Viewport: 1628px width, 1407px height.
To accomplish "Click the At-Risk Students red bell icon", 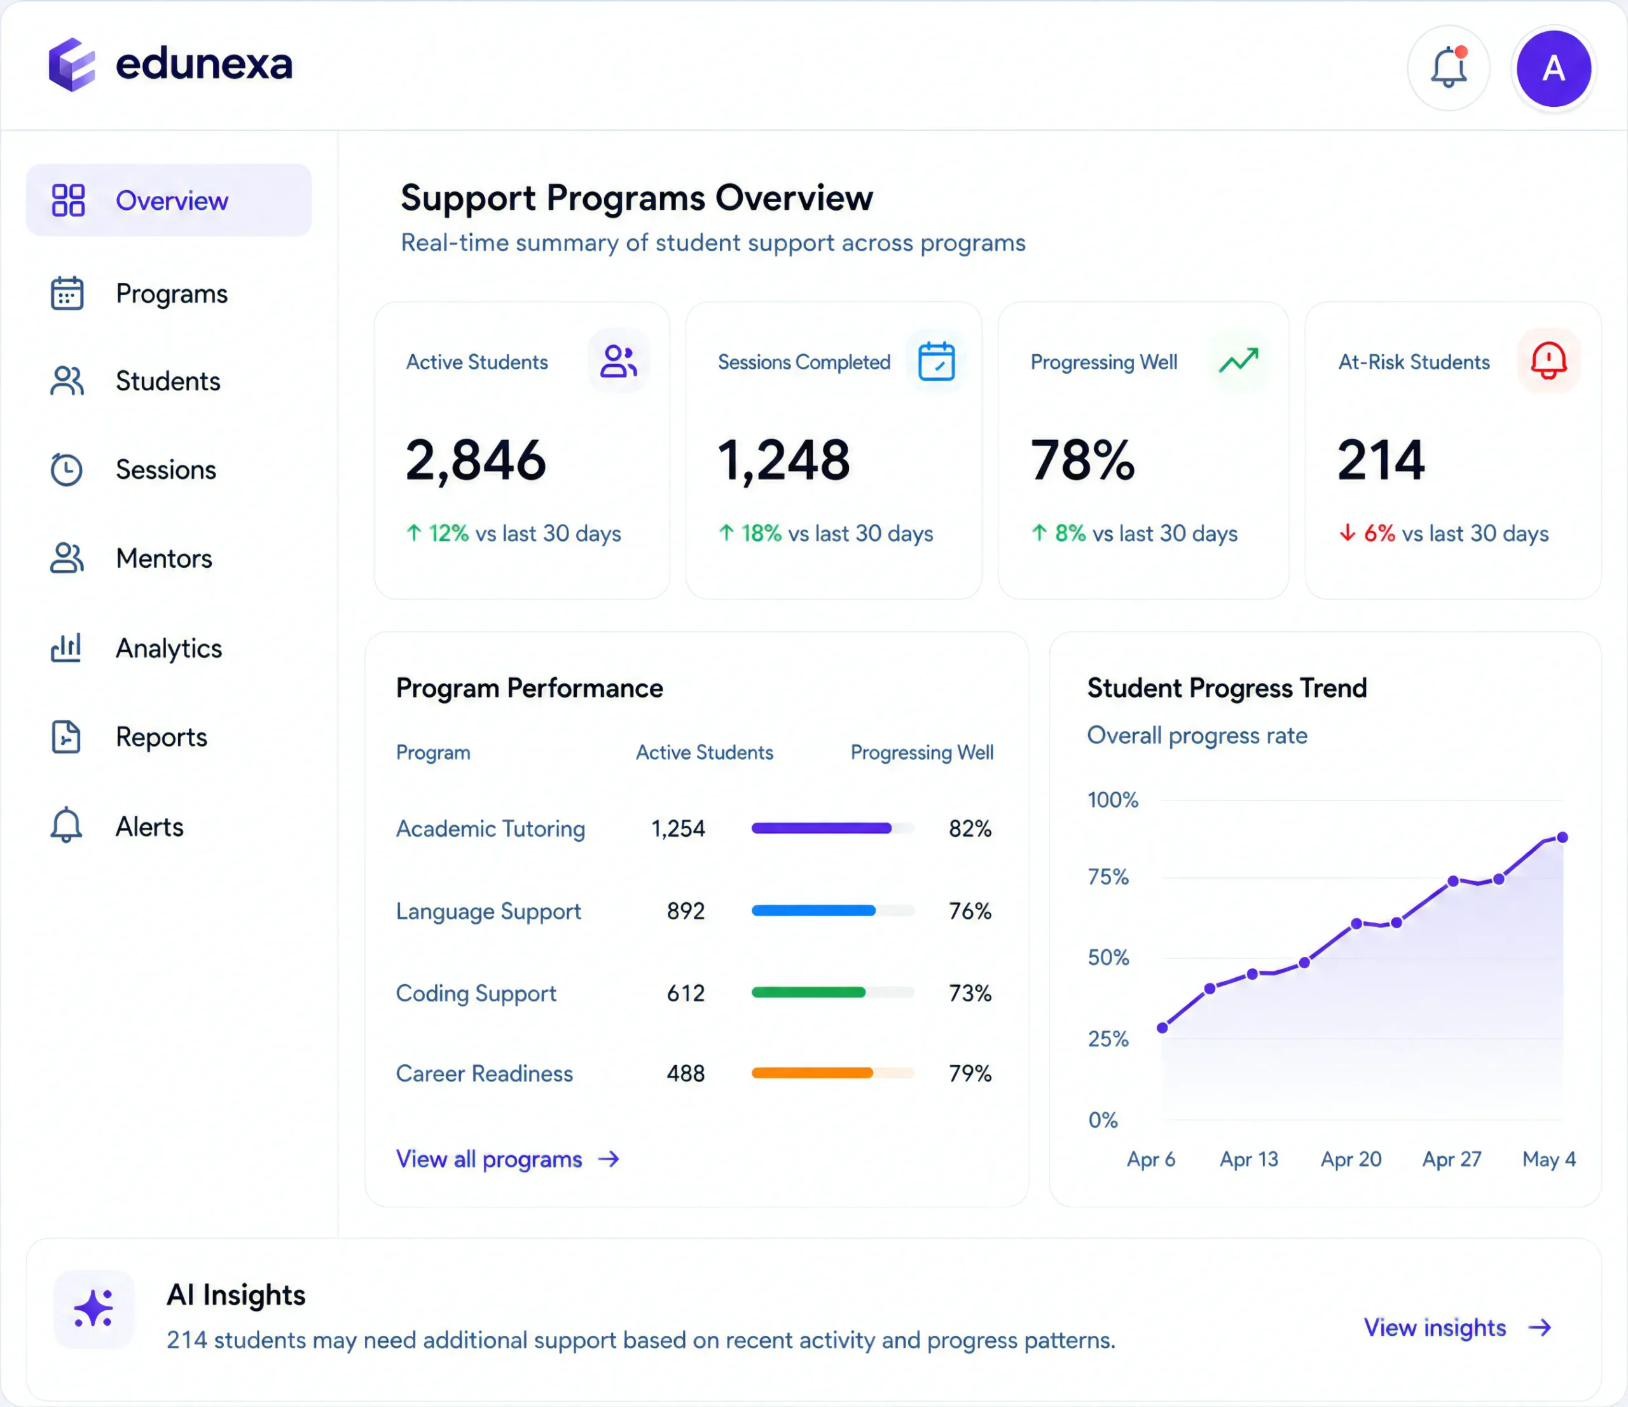I will [1548, 361].
